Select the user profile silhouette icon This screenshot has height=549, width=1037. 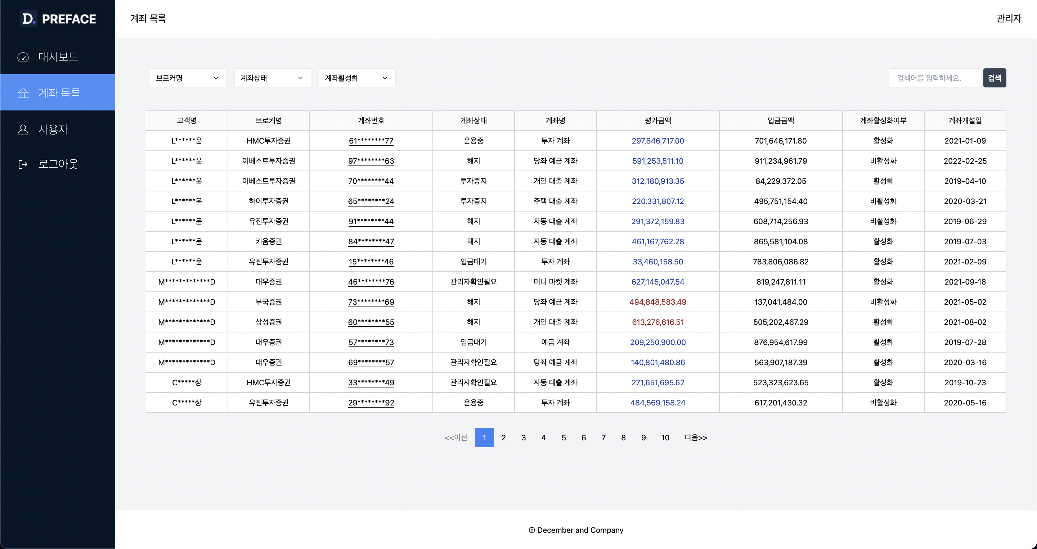coord(23,130)
